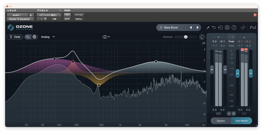Viewport: 263px width, 133px height.
Task: Click the pencil edit icon
Action: pyautogui.click(x=208, y=27)
